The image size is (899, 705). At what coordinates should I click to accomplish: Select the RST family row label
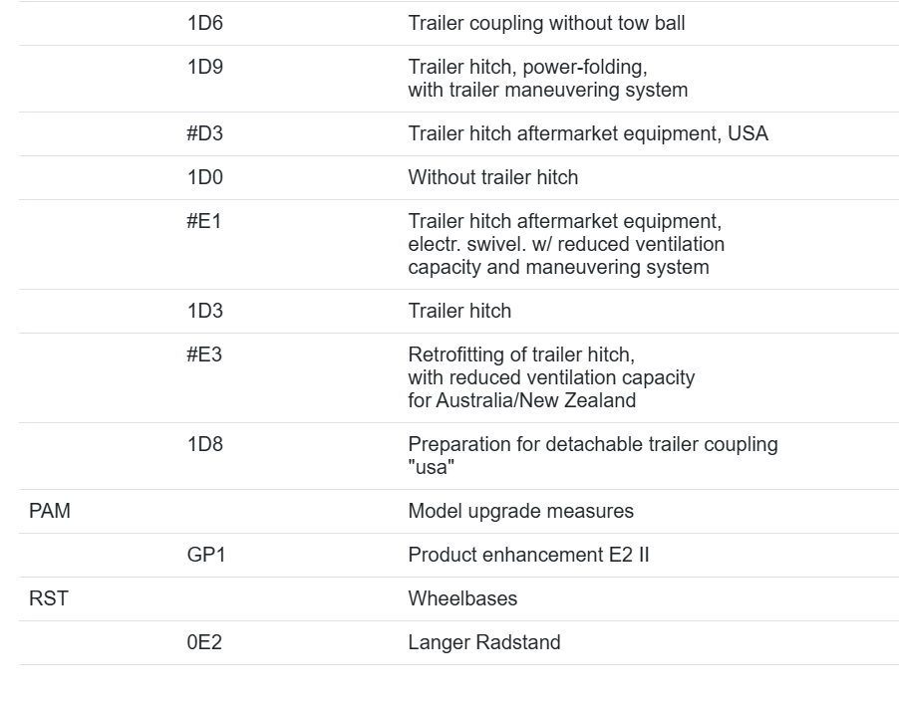tap(49, 598)
